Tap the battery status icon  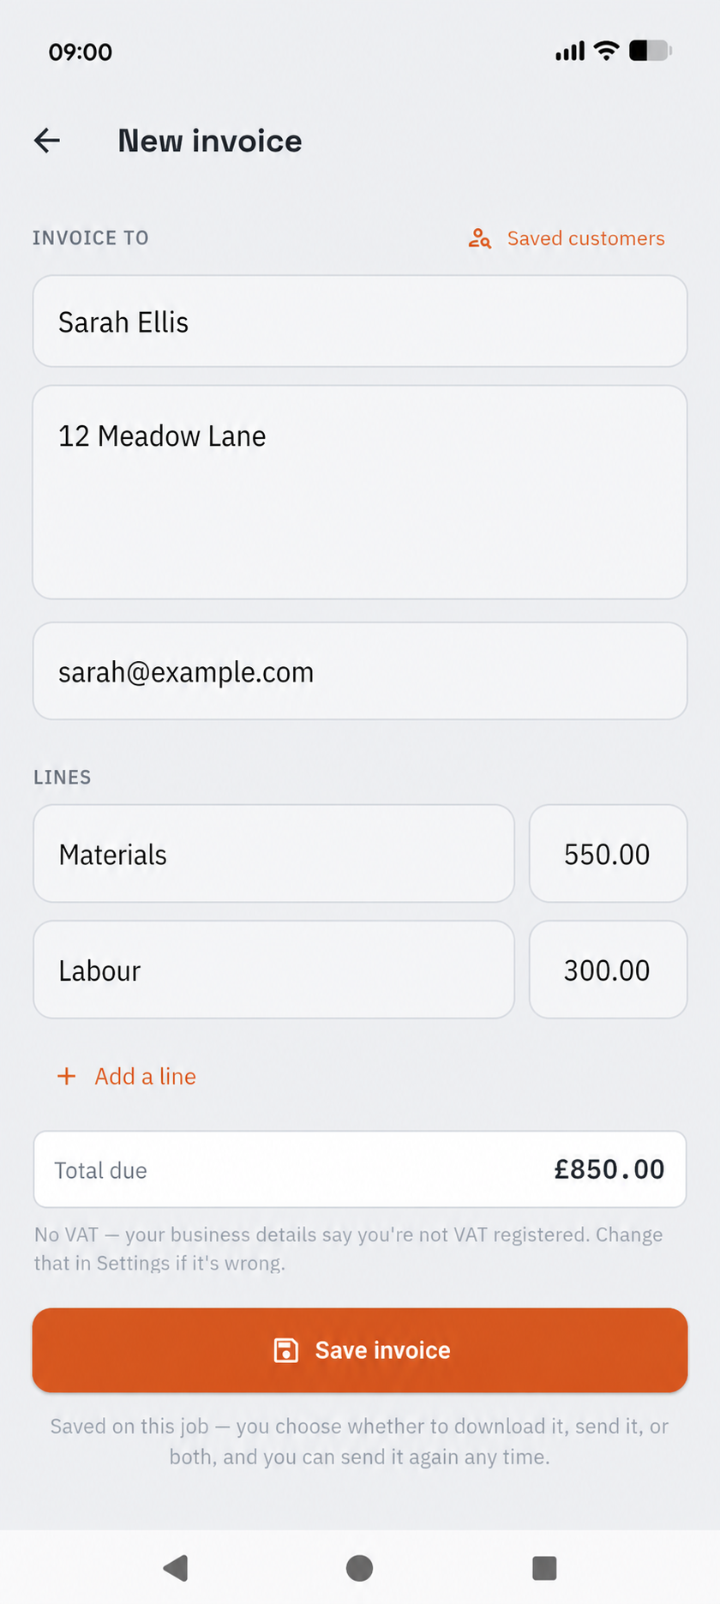(x=651, y=51)
